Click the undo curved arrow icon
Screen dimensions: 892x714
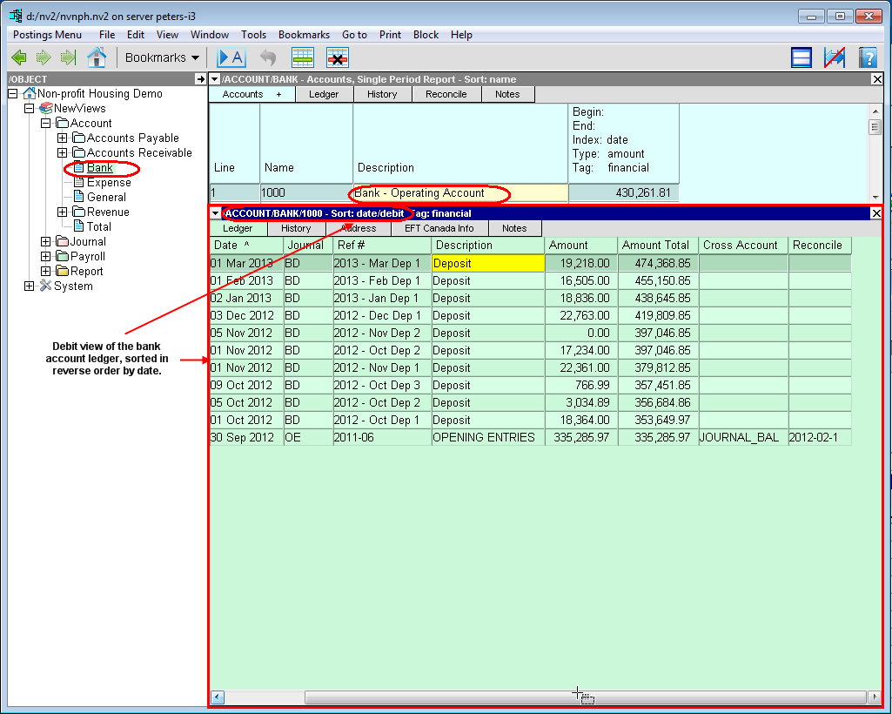coord(268,57)
